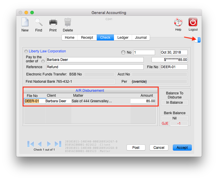This screenshot has height=180, width=218.
Task: Switch to the Ledger tab
Action: [123, 38]
